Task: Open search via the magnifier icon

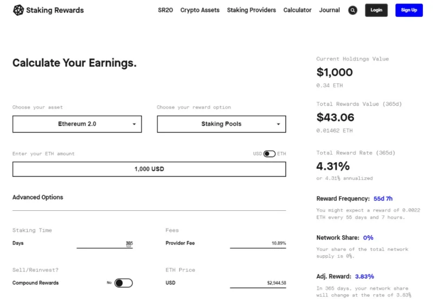Action: 353,10
